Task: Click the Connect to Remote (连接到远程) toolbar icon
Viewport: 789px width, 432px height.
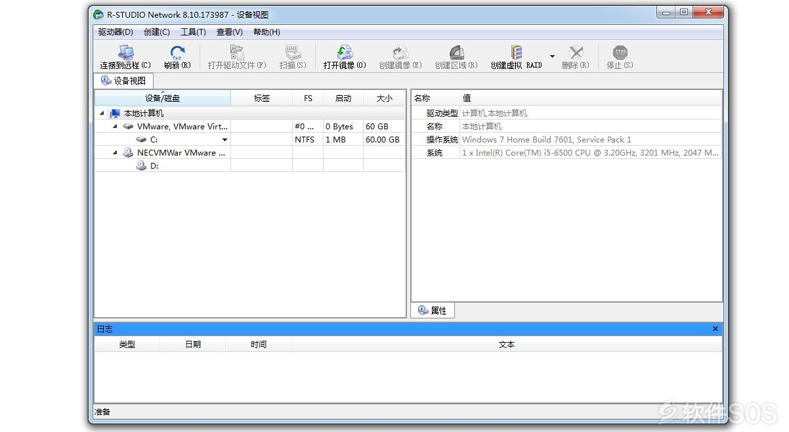Action: (x=125, y=53)
